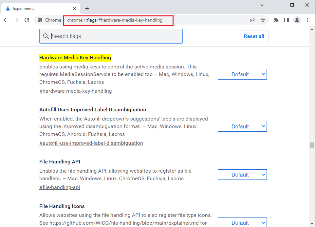Open the #file-handling-api anchor link
The image size is (316, 227).
pyautogui.click(x=60, y=187)
